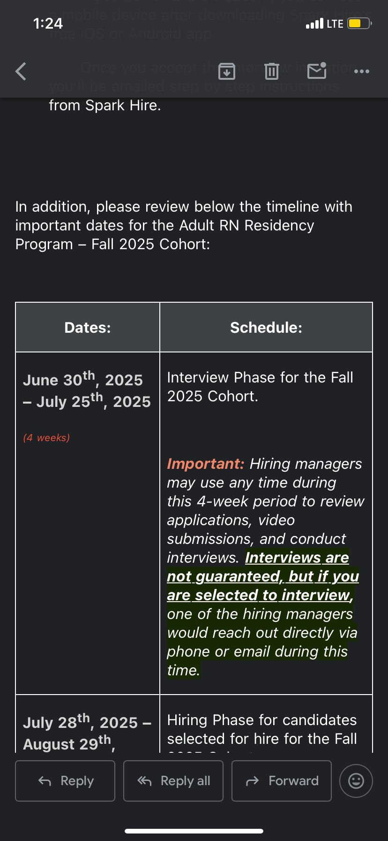Screen dimensions: 388x841
Task: Tap the Forward button
Action: [x=282, y=781]
